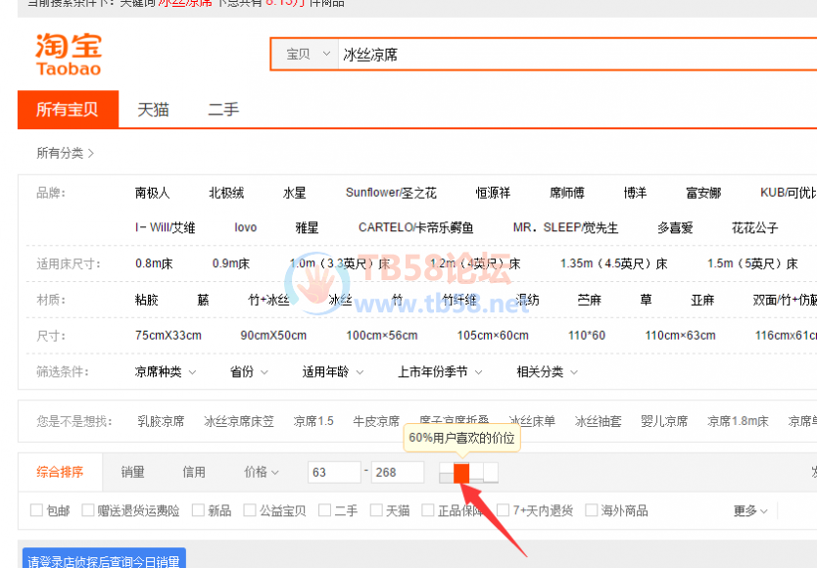Filter by brand 南极人
This screenshot has height=568, width=817.
153,193
